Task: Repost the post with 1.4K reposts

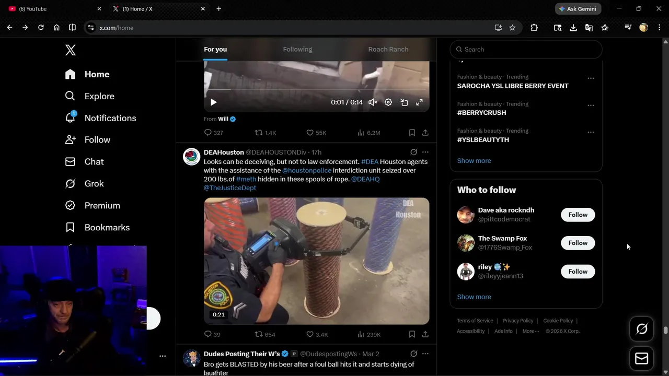Action: 265,133
